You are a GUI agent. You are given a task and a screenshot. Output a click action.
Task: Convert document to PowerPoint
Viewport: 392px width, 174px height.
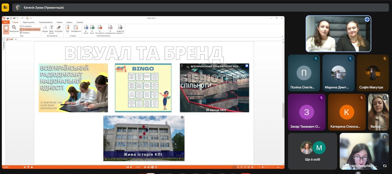pos(100,29)
